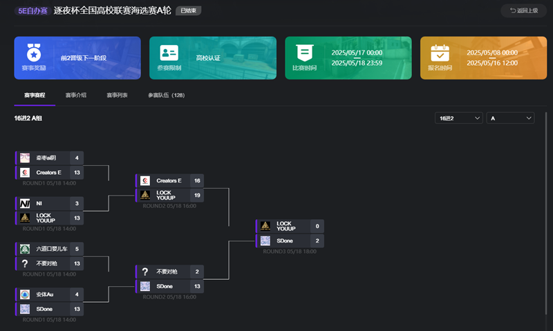
Task: Click the 六道口婴儿车 team name
Action: (x=51, y=249)
